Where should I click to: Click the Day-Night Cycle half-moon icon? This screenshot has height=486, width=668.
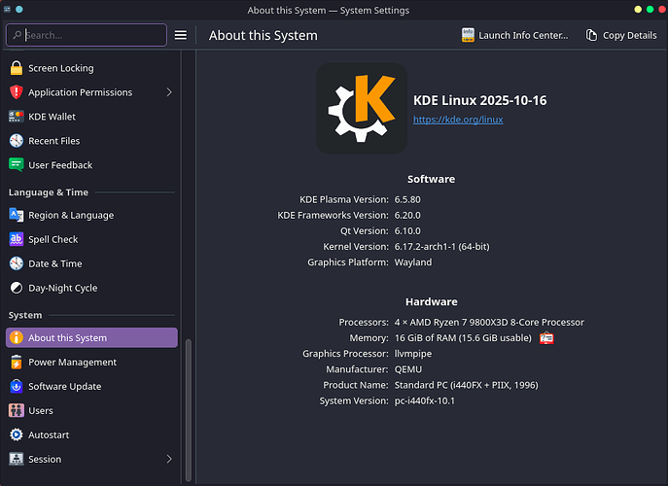(x=16, y=288)
